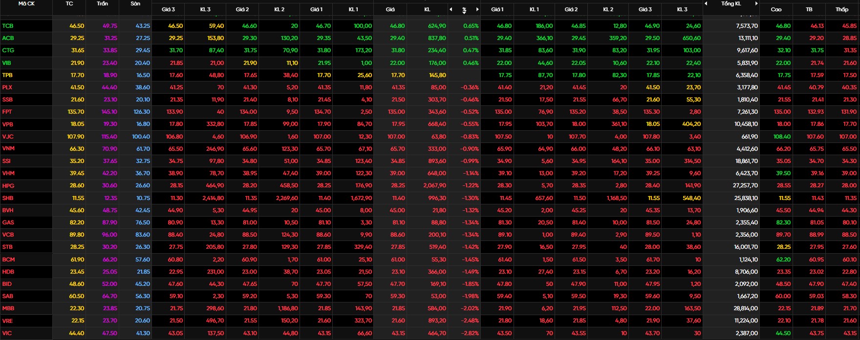Screen dimensions: 860x340
Task: Open the VNM ticker
Action: coord(8,149)
